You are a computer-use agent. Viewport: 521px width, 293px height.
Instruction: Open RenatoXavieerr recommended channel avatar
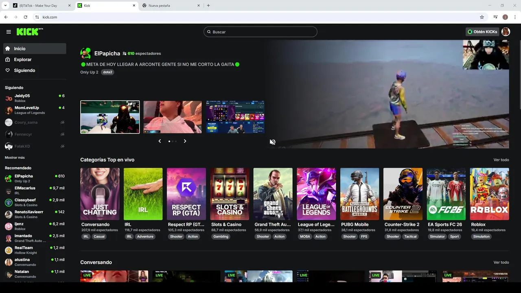[x=9, y=214]
